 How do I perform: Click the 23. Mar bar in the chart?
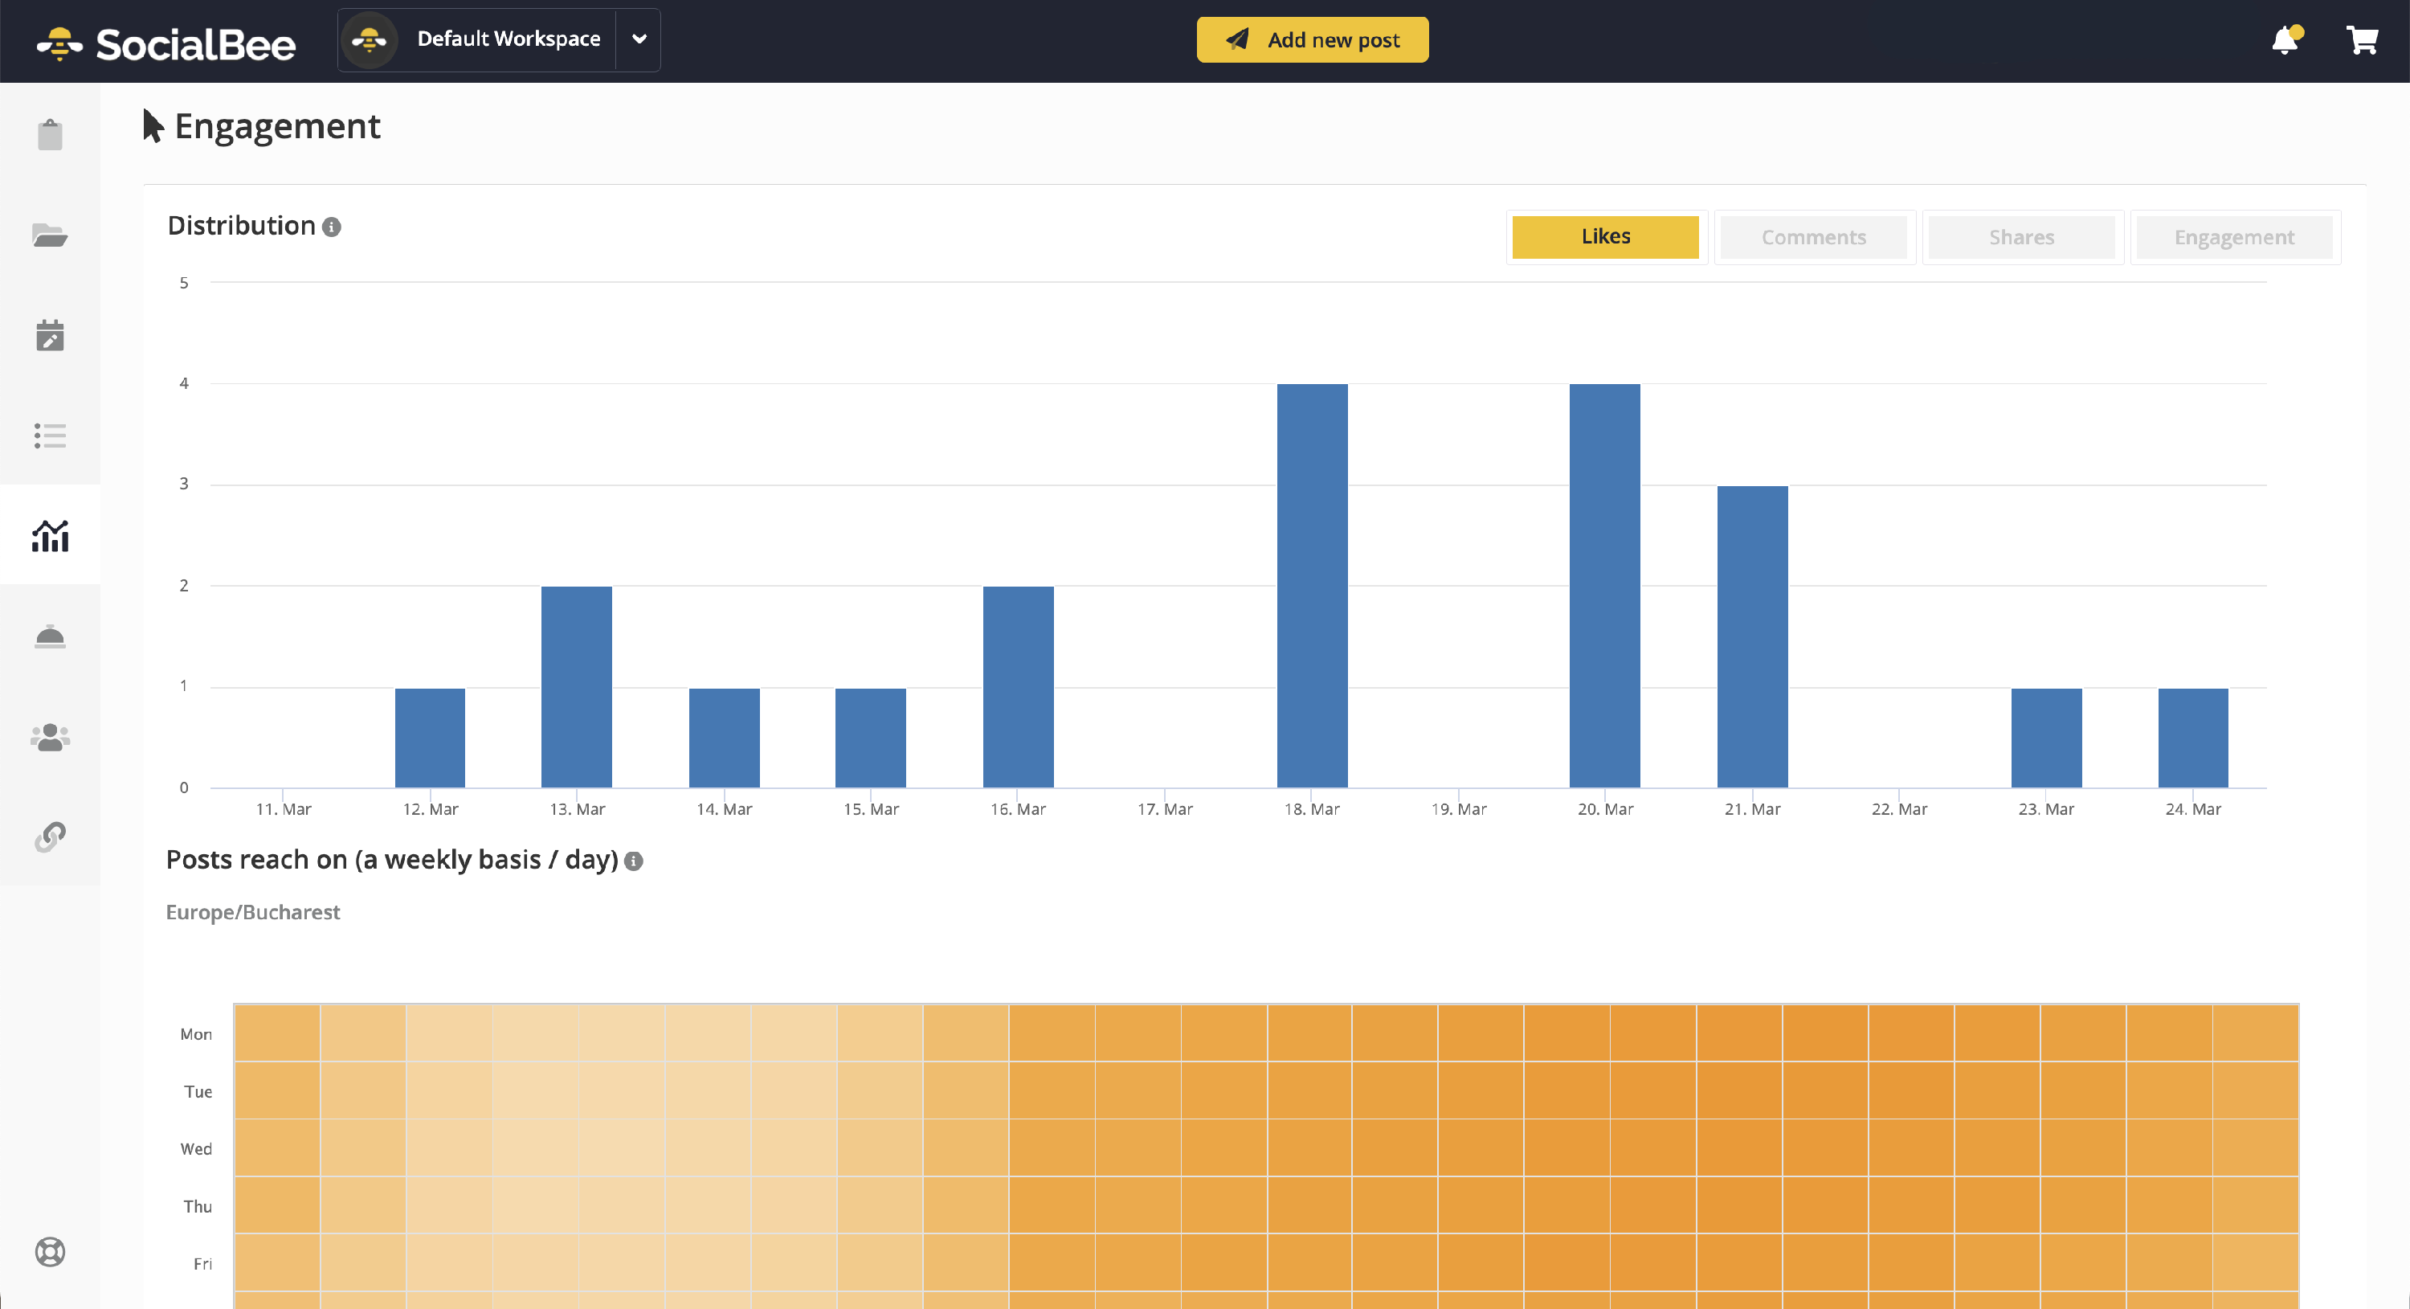2047,738
